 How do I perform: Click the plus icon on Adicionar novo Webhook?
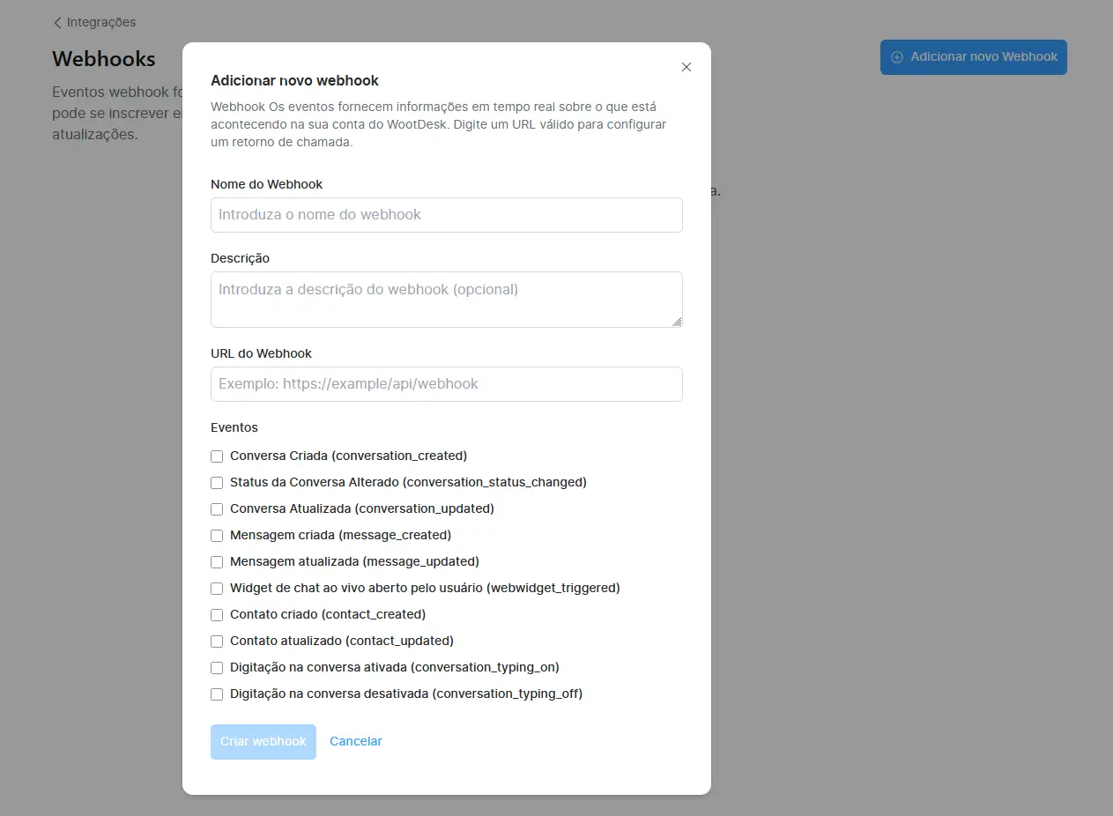pos(897,56)
